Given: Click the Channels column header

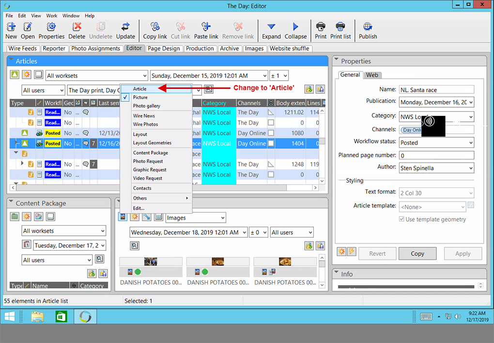Looking at the screenshot, I should click(x=252, y=103).
